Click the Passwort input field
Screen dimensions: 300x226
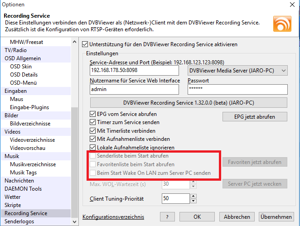click(237, 89)
